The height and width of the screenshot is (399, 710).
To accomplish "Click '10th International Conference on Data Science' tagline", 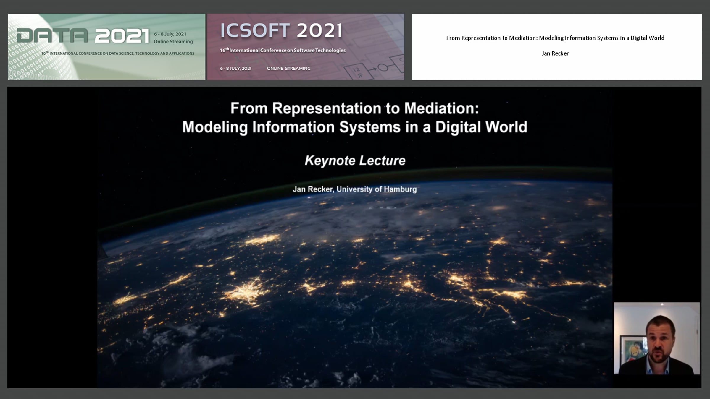I will (118, 53).
